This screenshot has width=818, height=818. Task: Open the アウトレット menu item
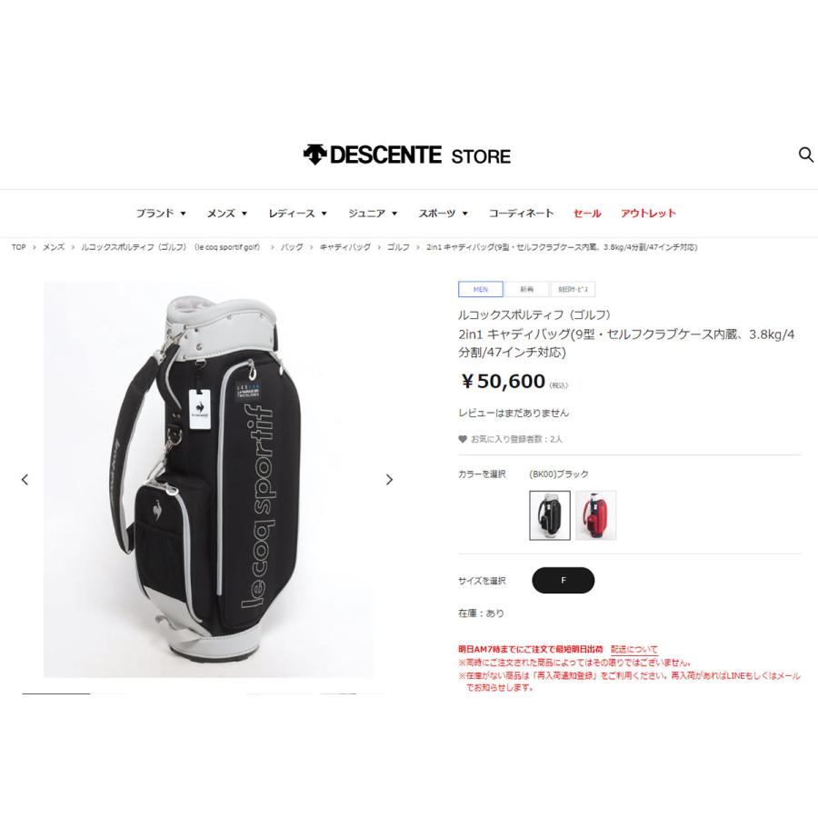tap(648, 214)
